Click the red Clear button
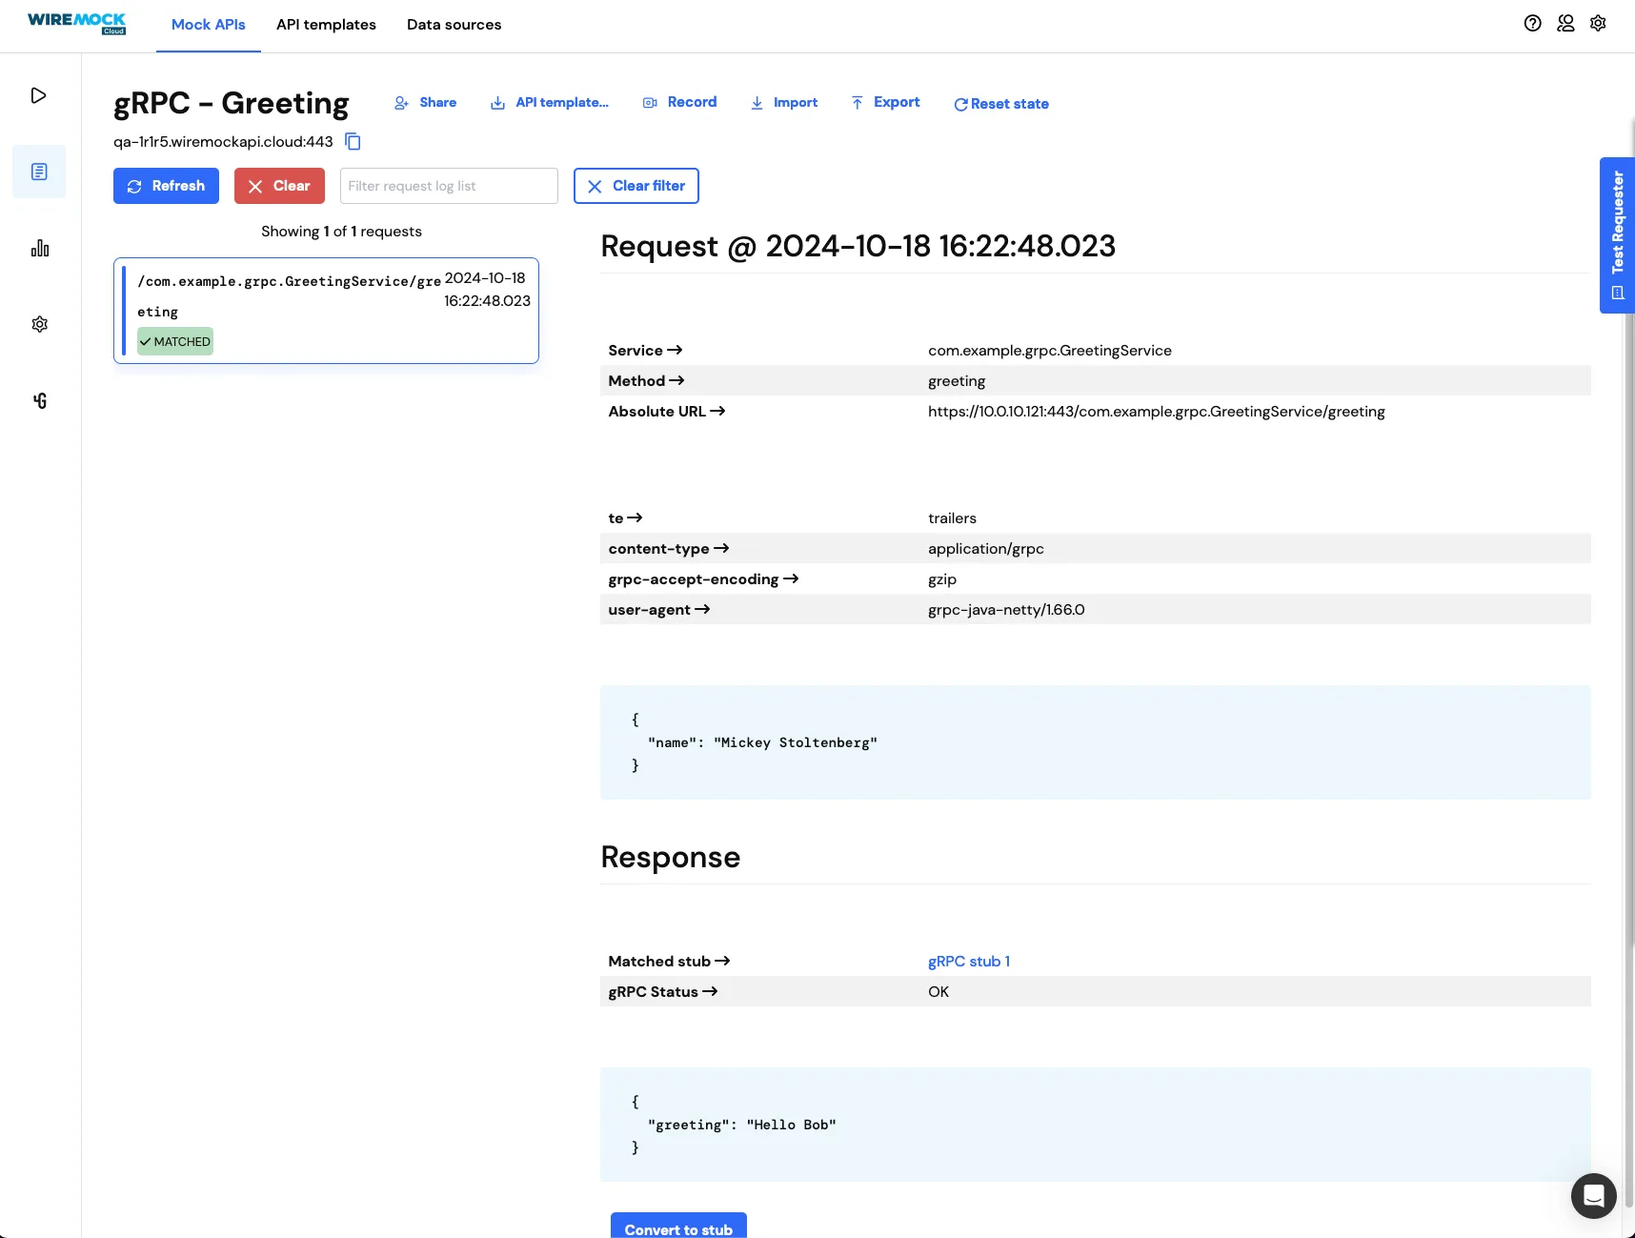Image resolution: width=1635 pixels, height=1238 pixels. coord(279,186)
